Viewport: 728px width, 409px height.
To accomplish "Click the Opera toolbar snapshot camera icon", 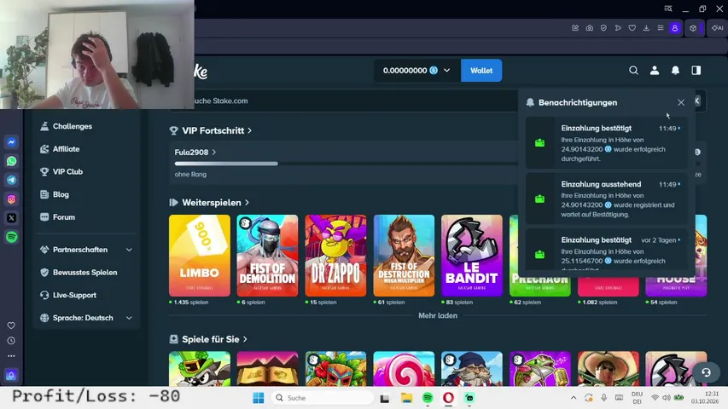I will (x=589, y=28).
